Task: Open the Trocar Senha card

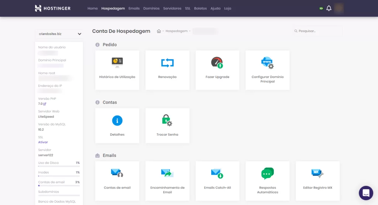Action: click(167, 126)
